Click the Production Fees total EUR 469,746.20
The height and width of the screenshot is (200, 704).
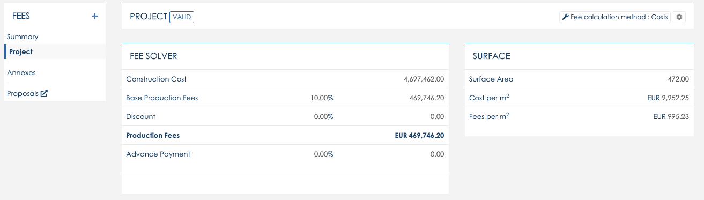[419, 136]
